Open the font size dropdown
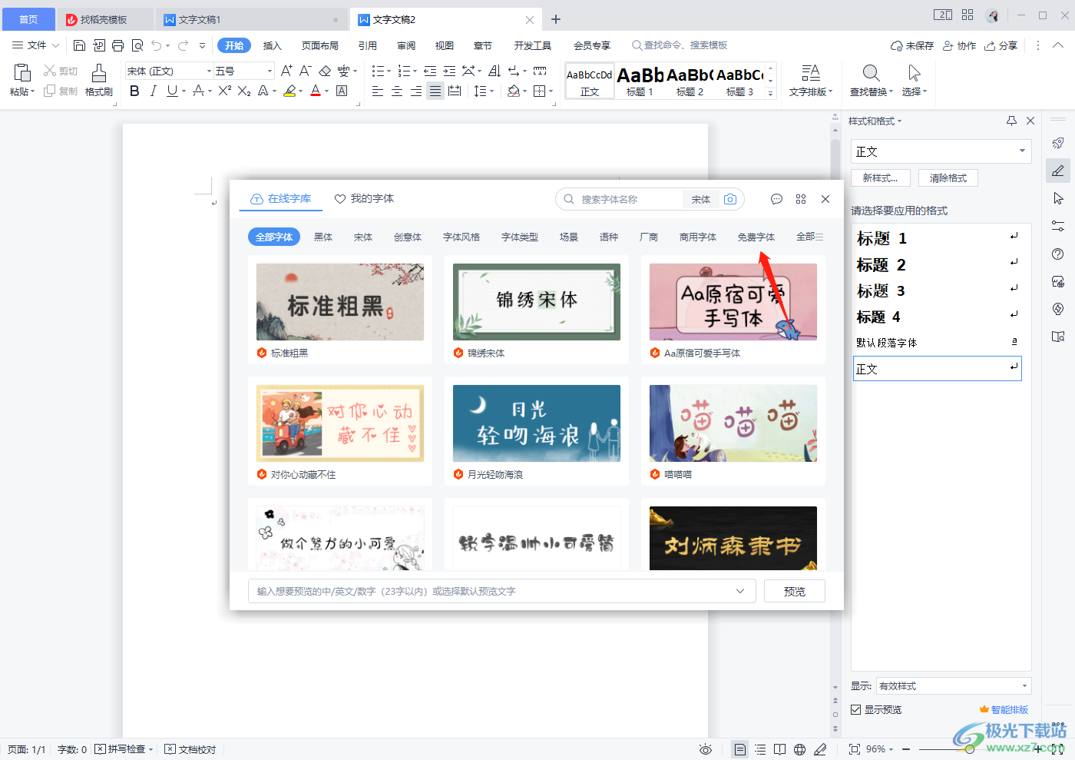 pyautogui.click(x=270, y=71)
